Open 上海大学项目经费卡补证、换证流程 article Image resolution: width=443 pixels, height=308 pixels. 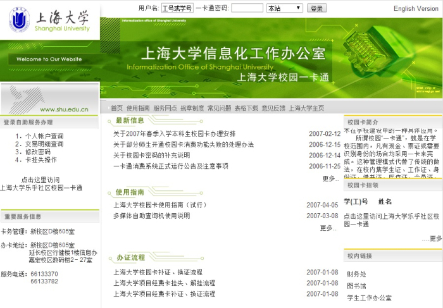click(x=164, y=293)
